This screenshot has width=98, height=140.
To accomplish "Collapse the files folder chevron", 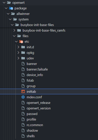I will pyautogui.click(x=14, y=36).
